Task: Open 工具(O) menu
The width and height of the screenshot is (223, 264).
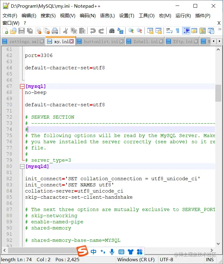Action: (146, 16)
